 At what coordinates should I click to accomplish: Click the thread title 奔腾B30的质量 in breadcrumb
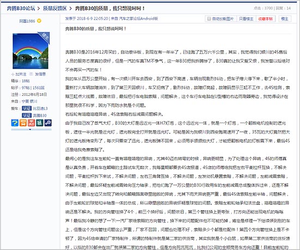point(110,8)
